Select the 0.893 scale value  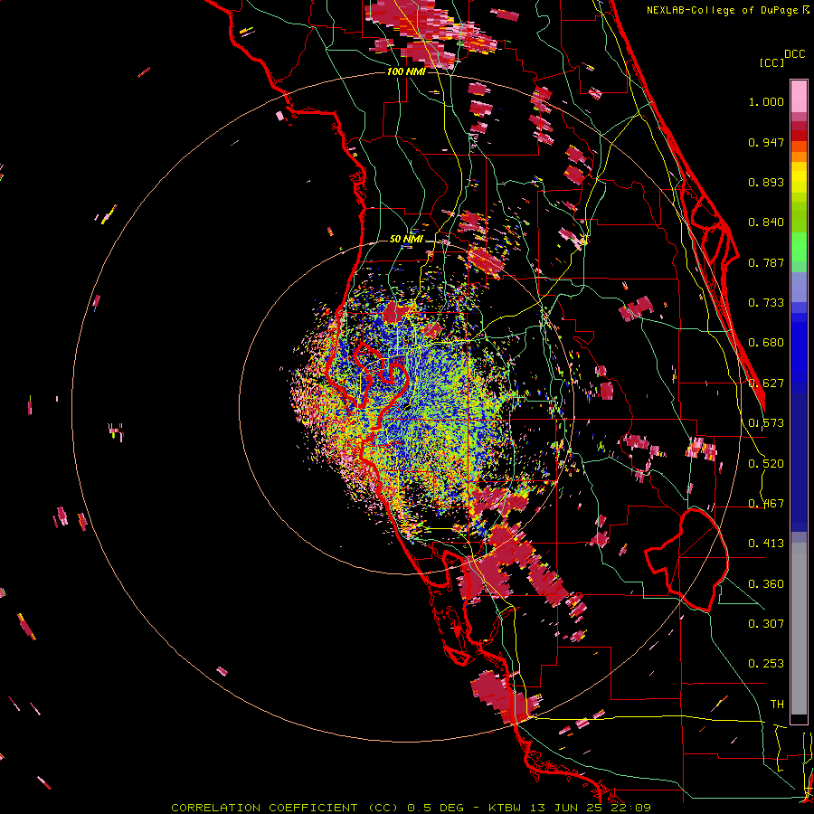766,182
